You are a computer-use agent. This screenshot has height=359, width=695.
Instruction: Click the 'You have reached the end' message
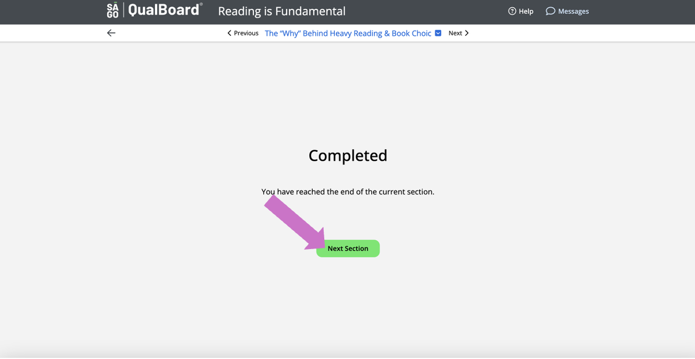(348, 192)
